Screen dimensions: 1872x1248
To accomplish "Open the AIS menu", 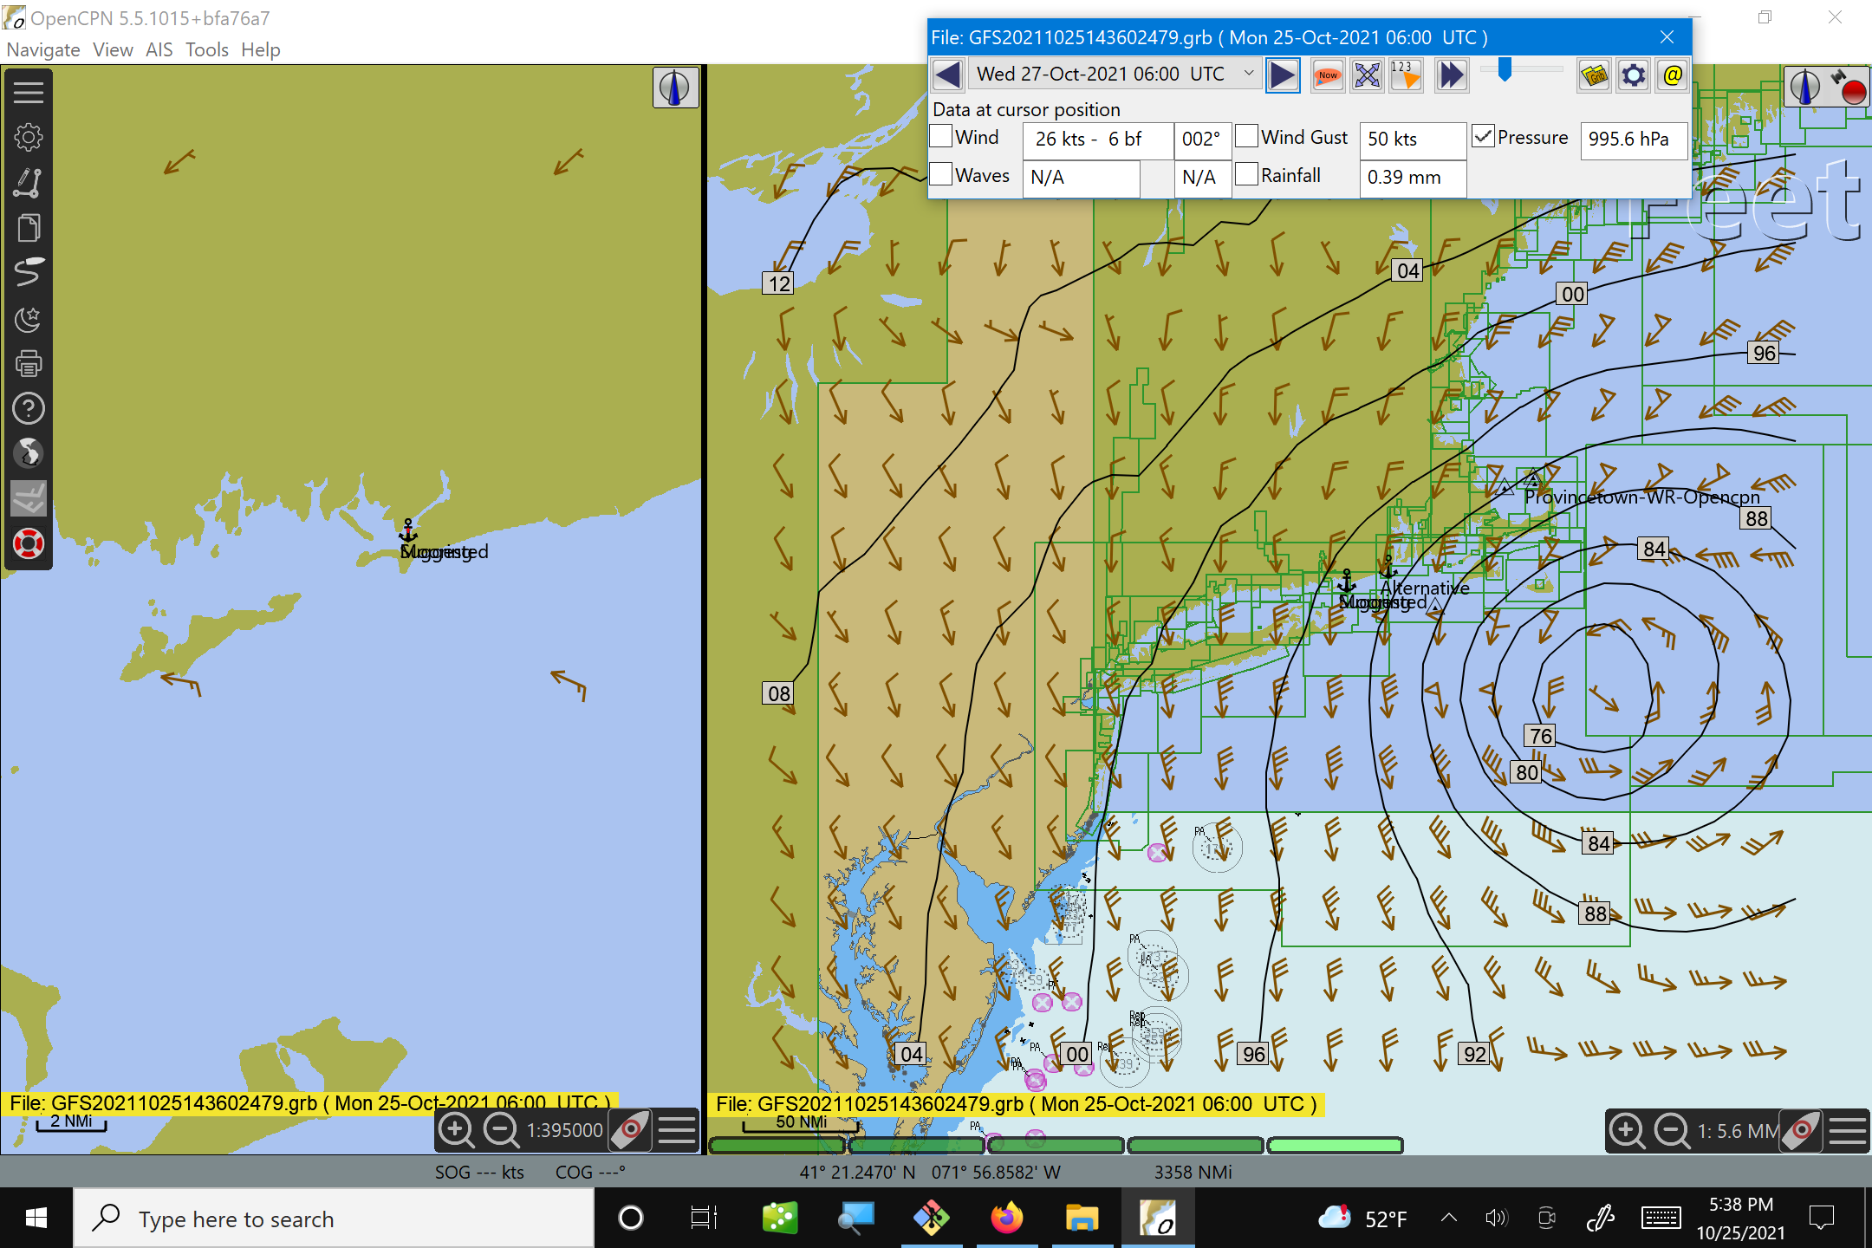I will tap(159, 49).
